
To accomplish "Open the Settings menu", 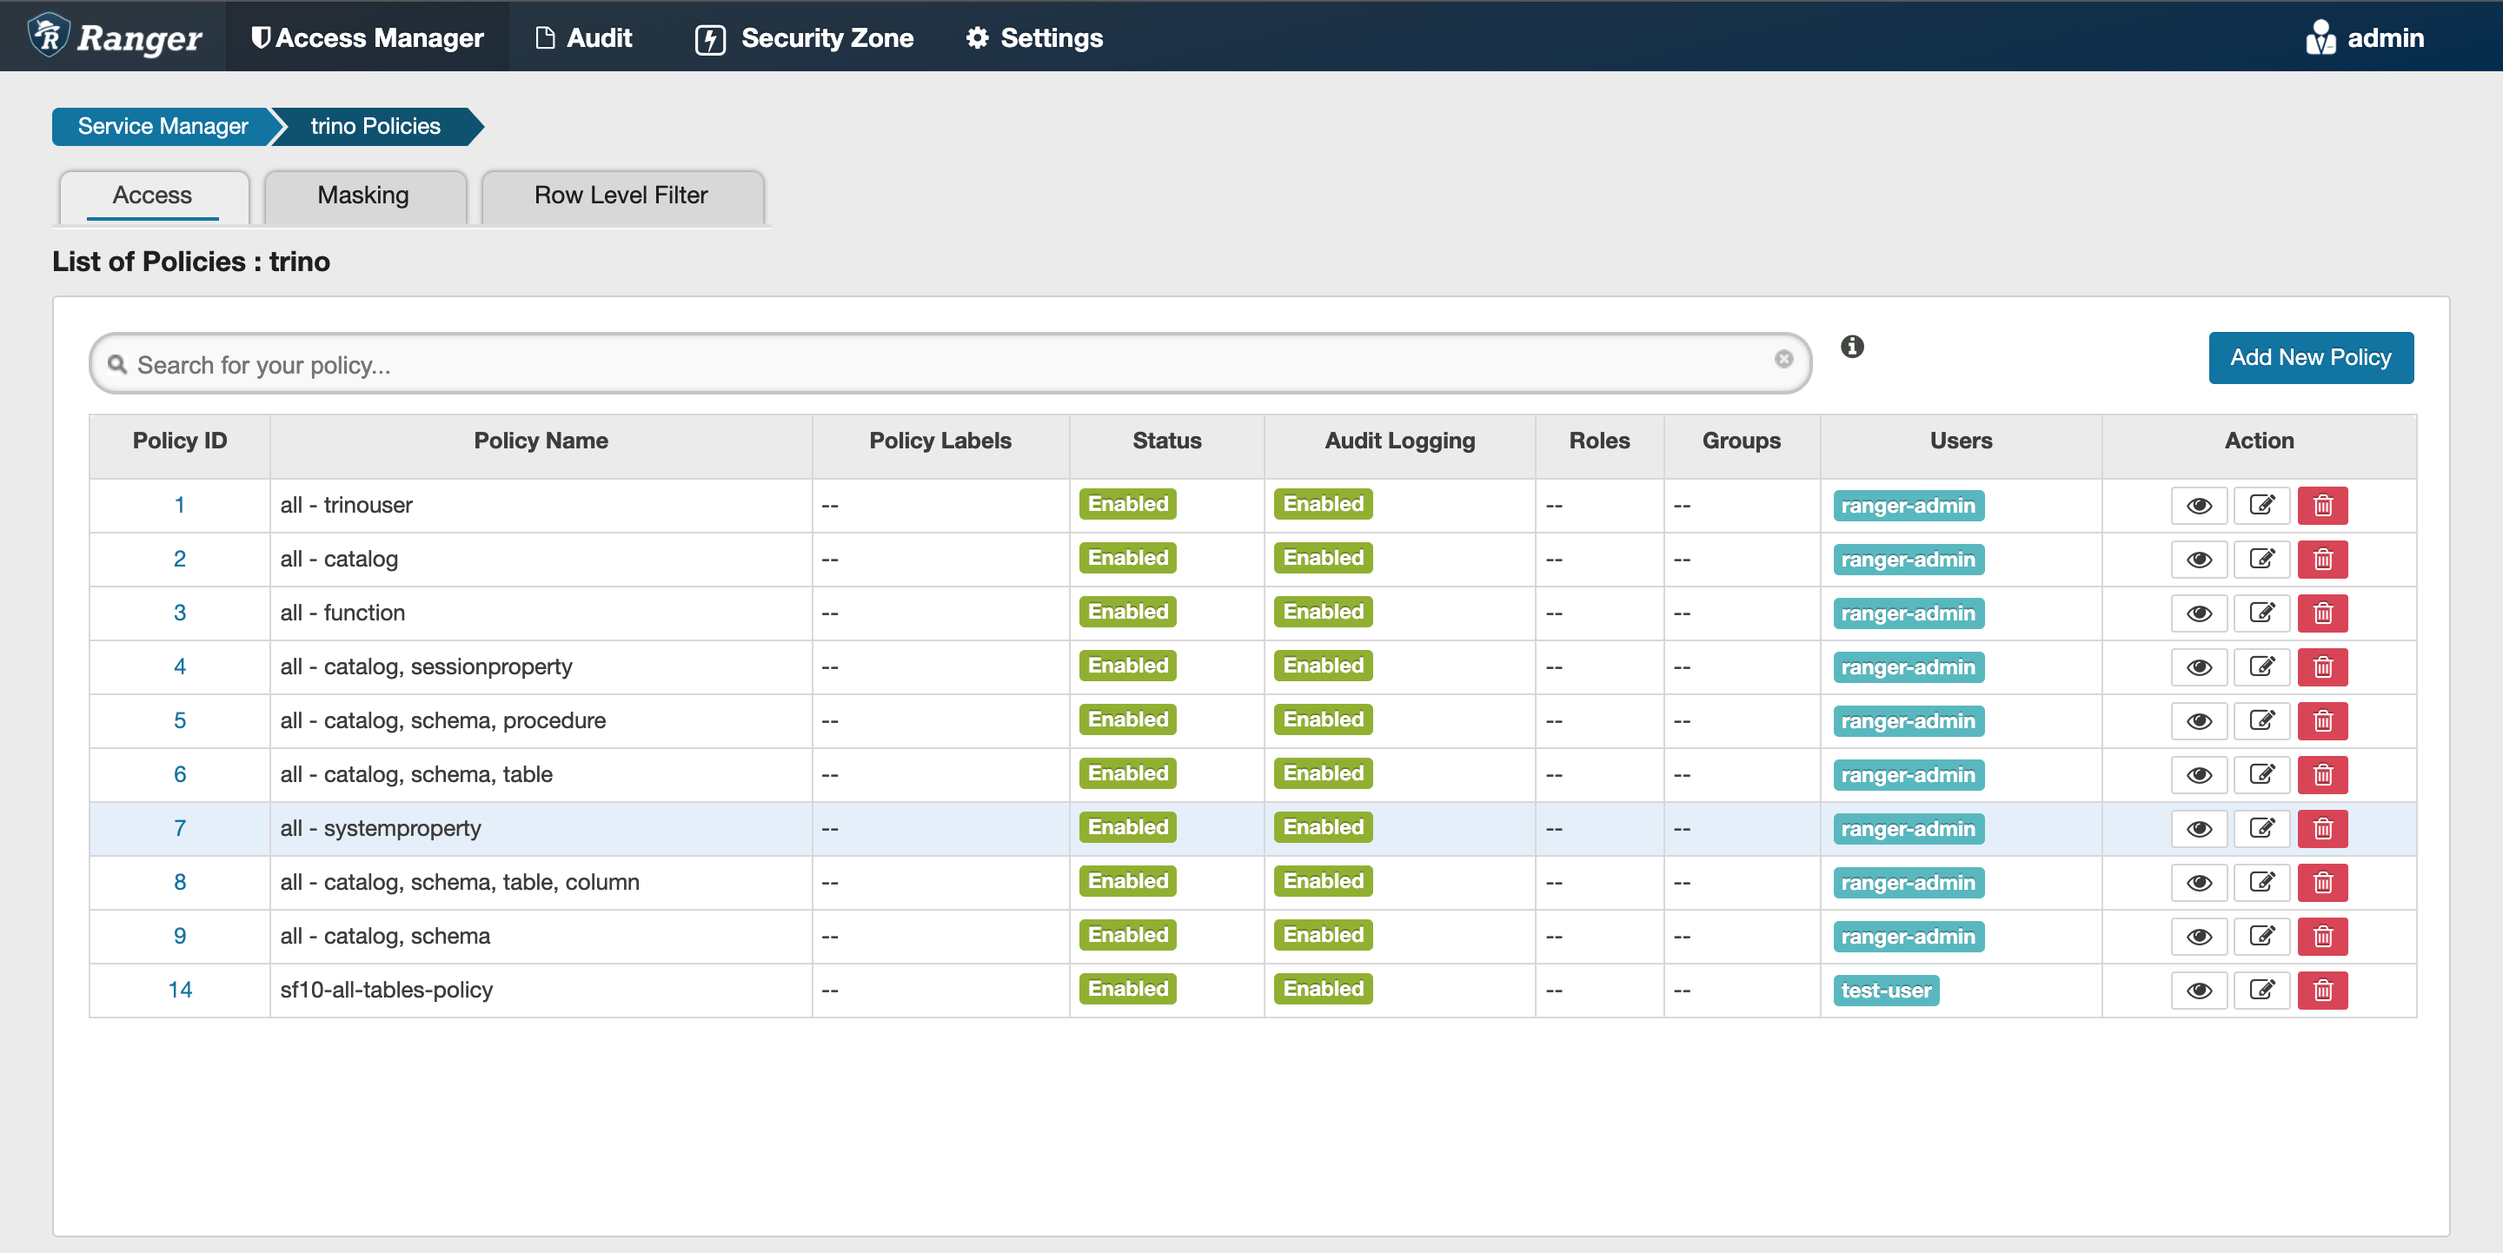I will (x=1034, y=38).
